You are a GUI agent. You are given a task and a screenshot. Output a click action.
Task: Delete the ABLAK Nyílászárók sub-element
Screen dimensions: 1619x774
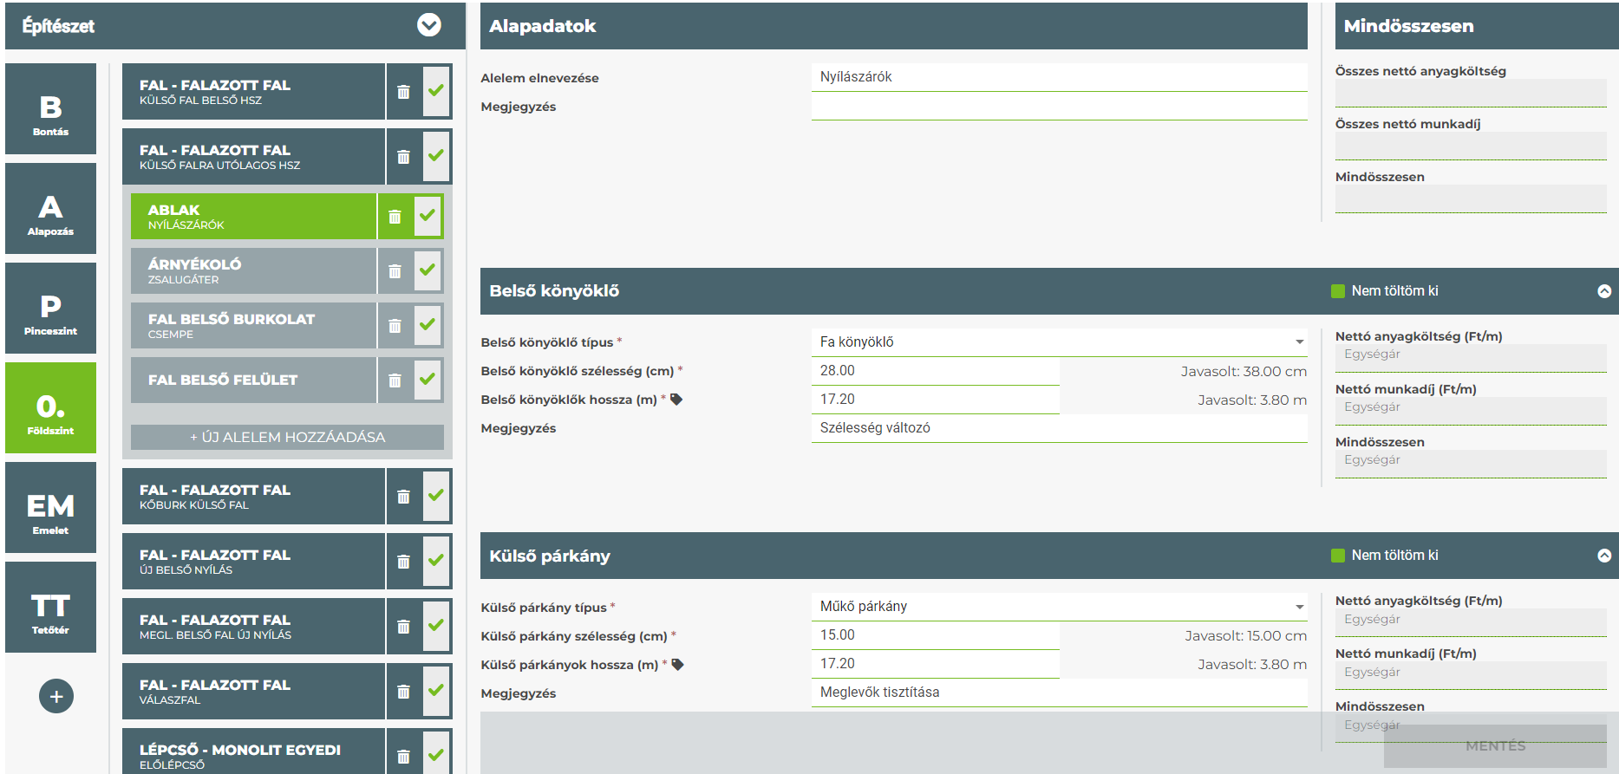[395, 217]
